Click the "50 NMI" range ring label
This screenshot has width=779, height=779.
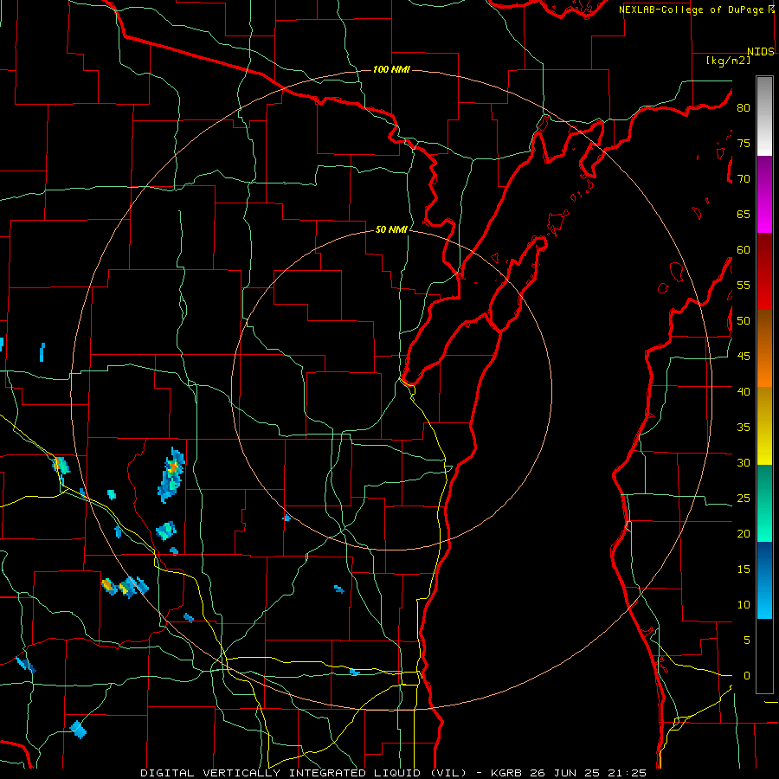point(391,229)
